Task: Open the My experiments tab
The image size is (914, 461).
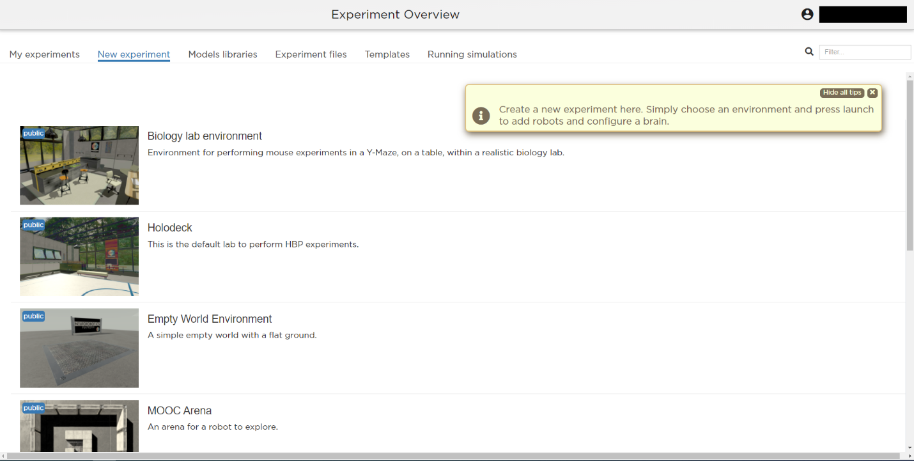Action: pyautogui.click(x=45, y=54)
